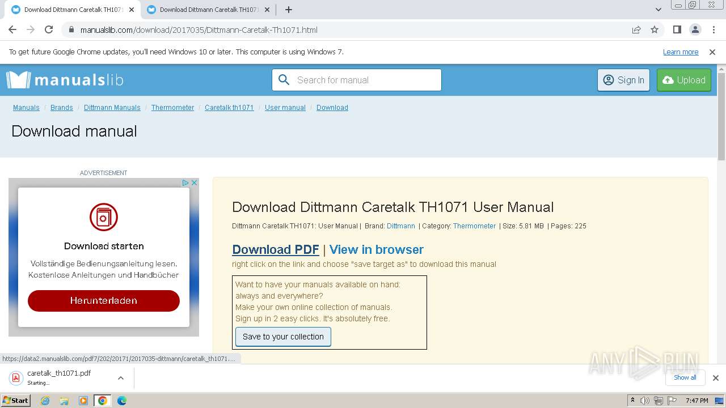The height and width of the screenshot is (408, 726).
Task: Click the Action Center flag icon
Action: [x=671, y=401]
